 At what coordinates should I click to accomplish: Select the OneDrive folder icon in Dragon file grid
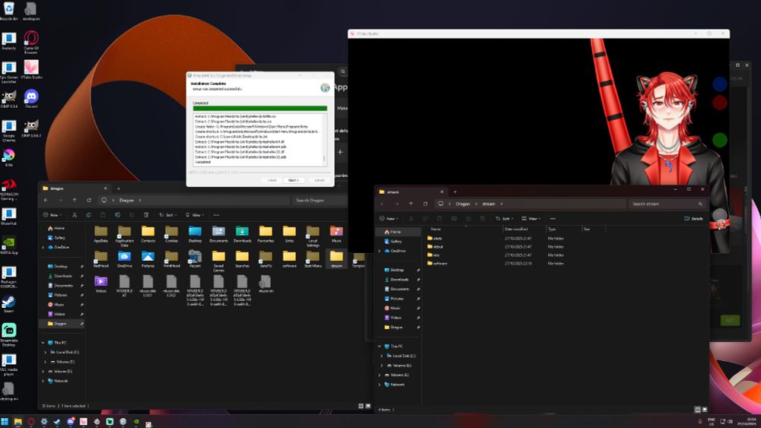coord(124,259)
